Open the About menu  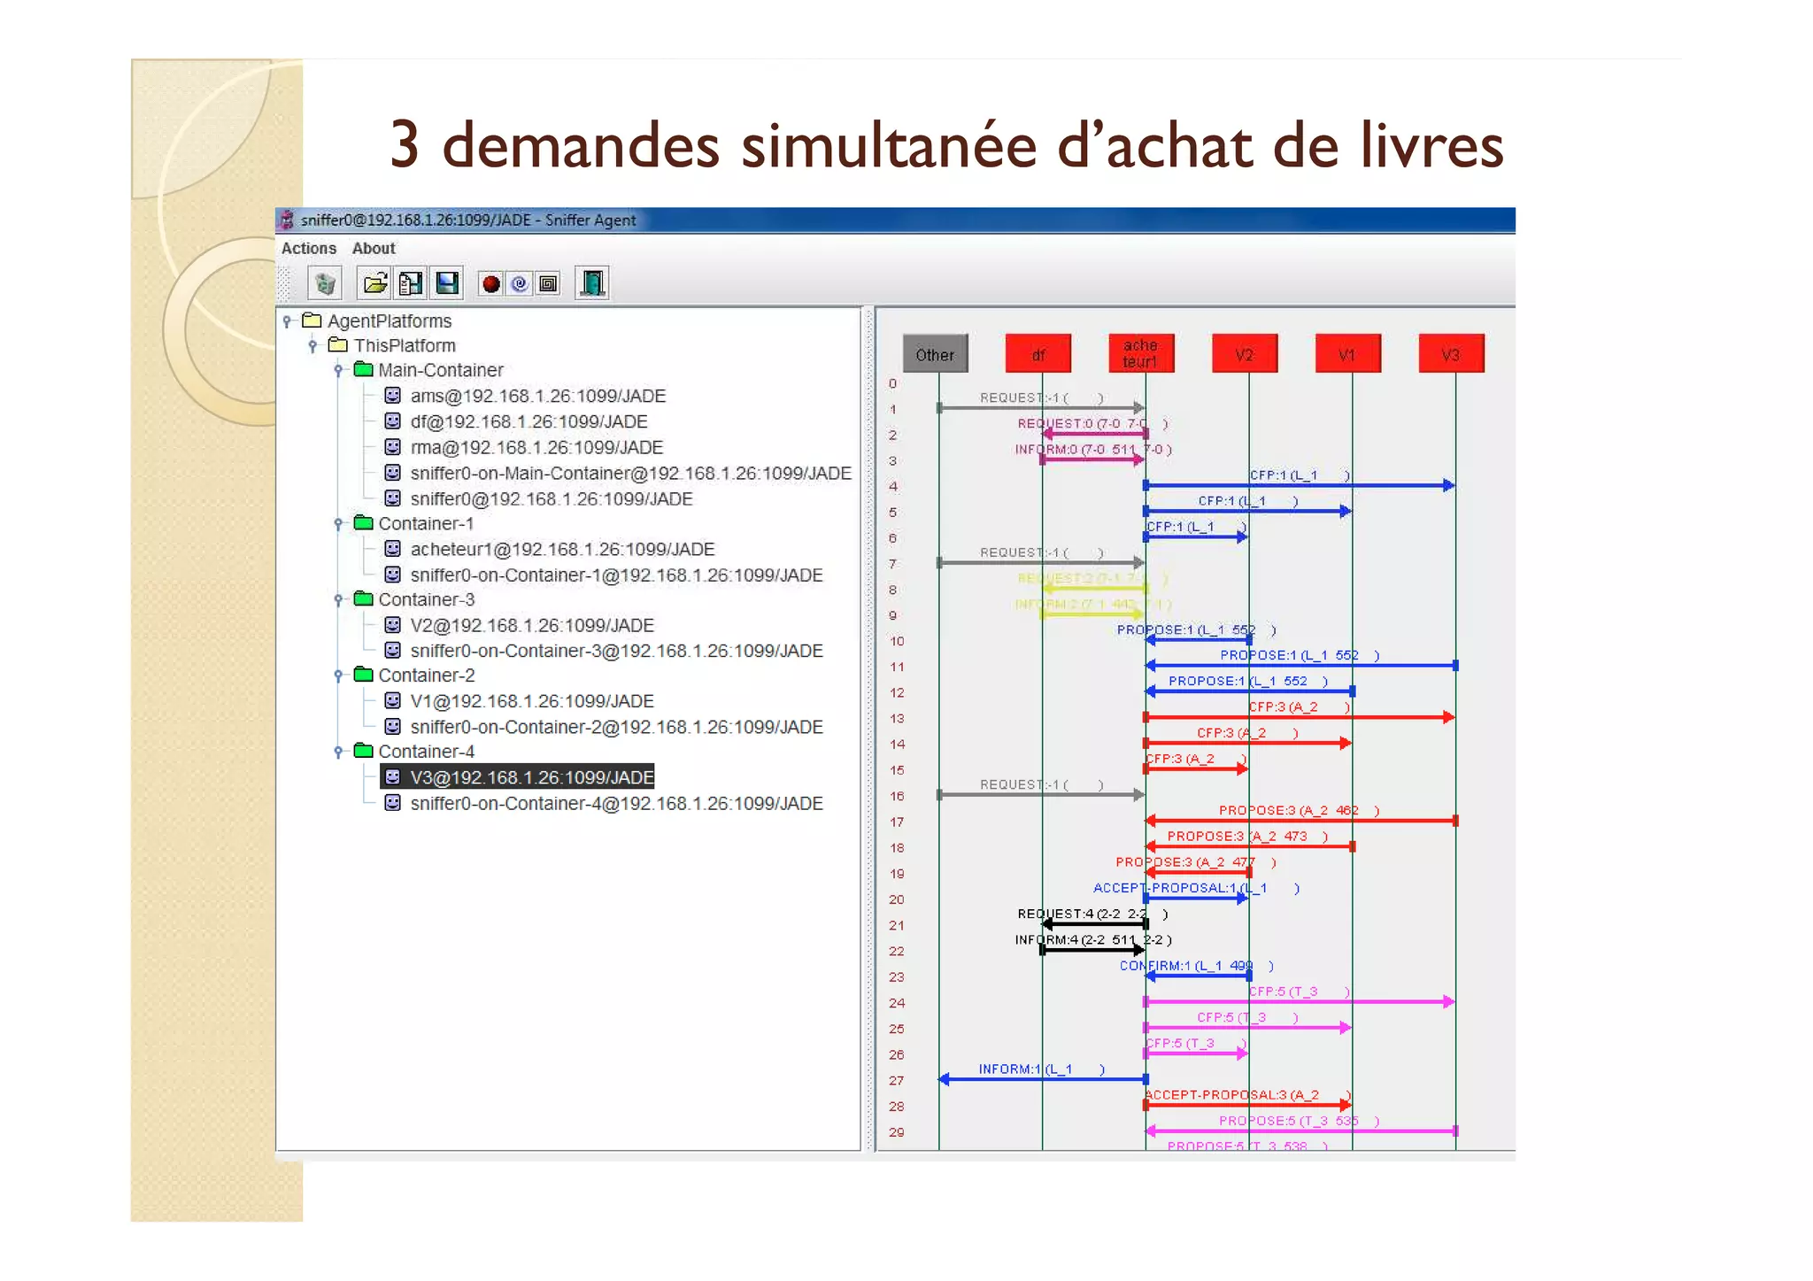374,248
